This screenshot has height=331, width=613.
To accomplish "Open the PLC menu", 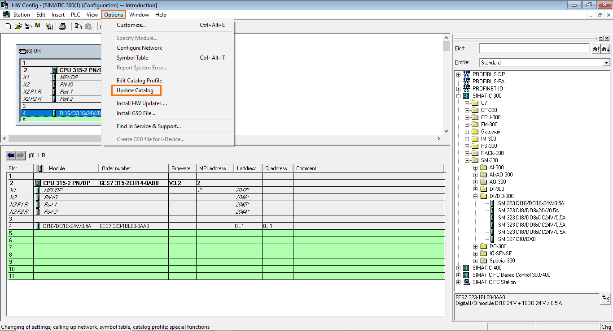I will (75, 15).
